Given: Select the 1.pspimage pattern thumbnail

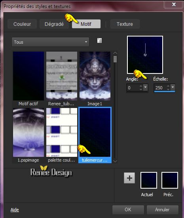Looking at the screenshot, I should click(28, 135).
